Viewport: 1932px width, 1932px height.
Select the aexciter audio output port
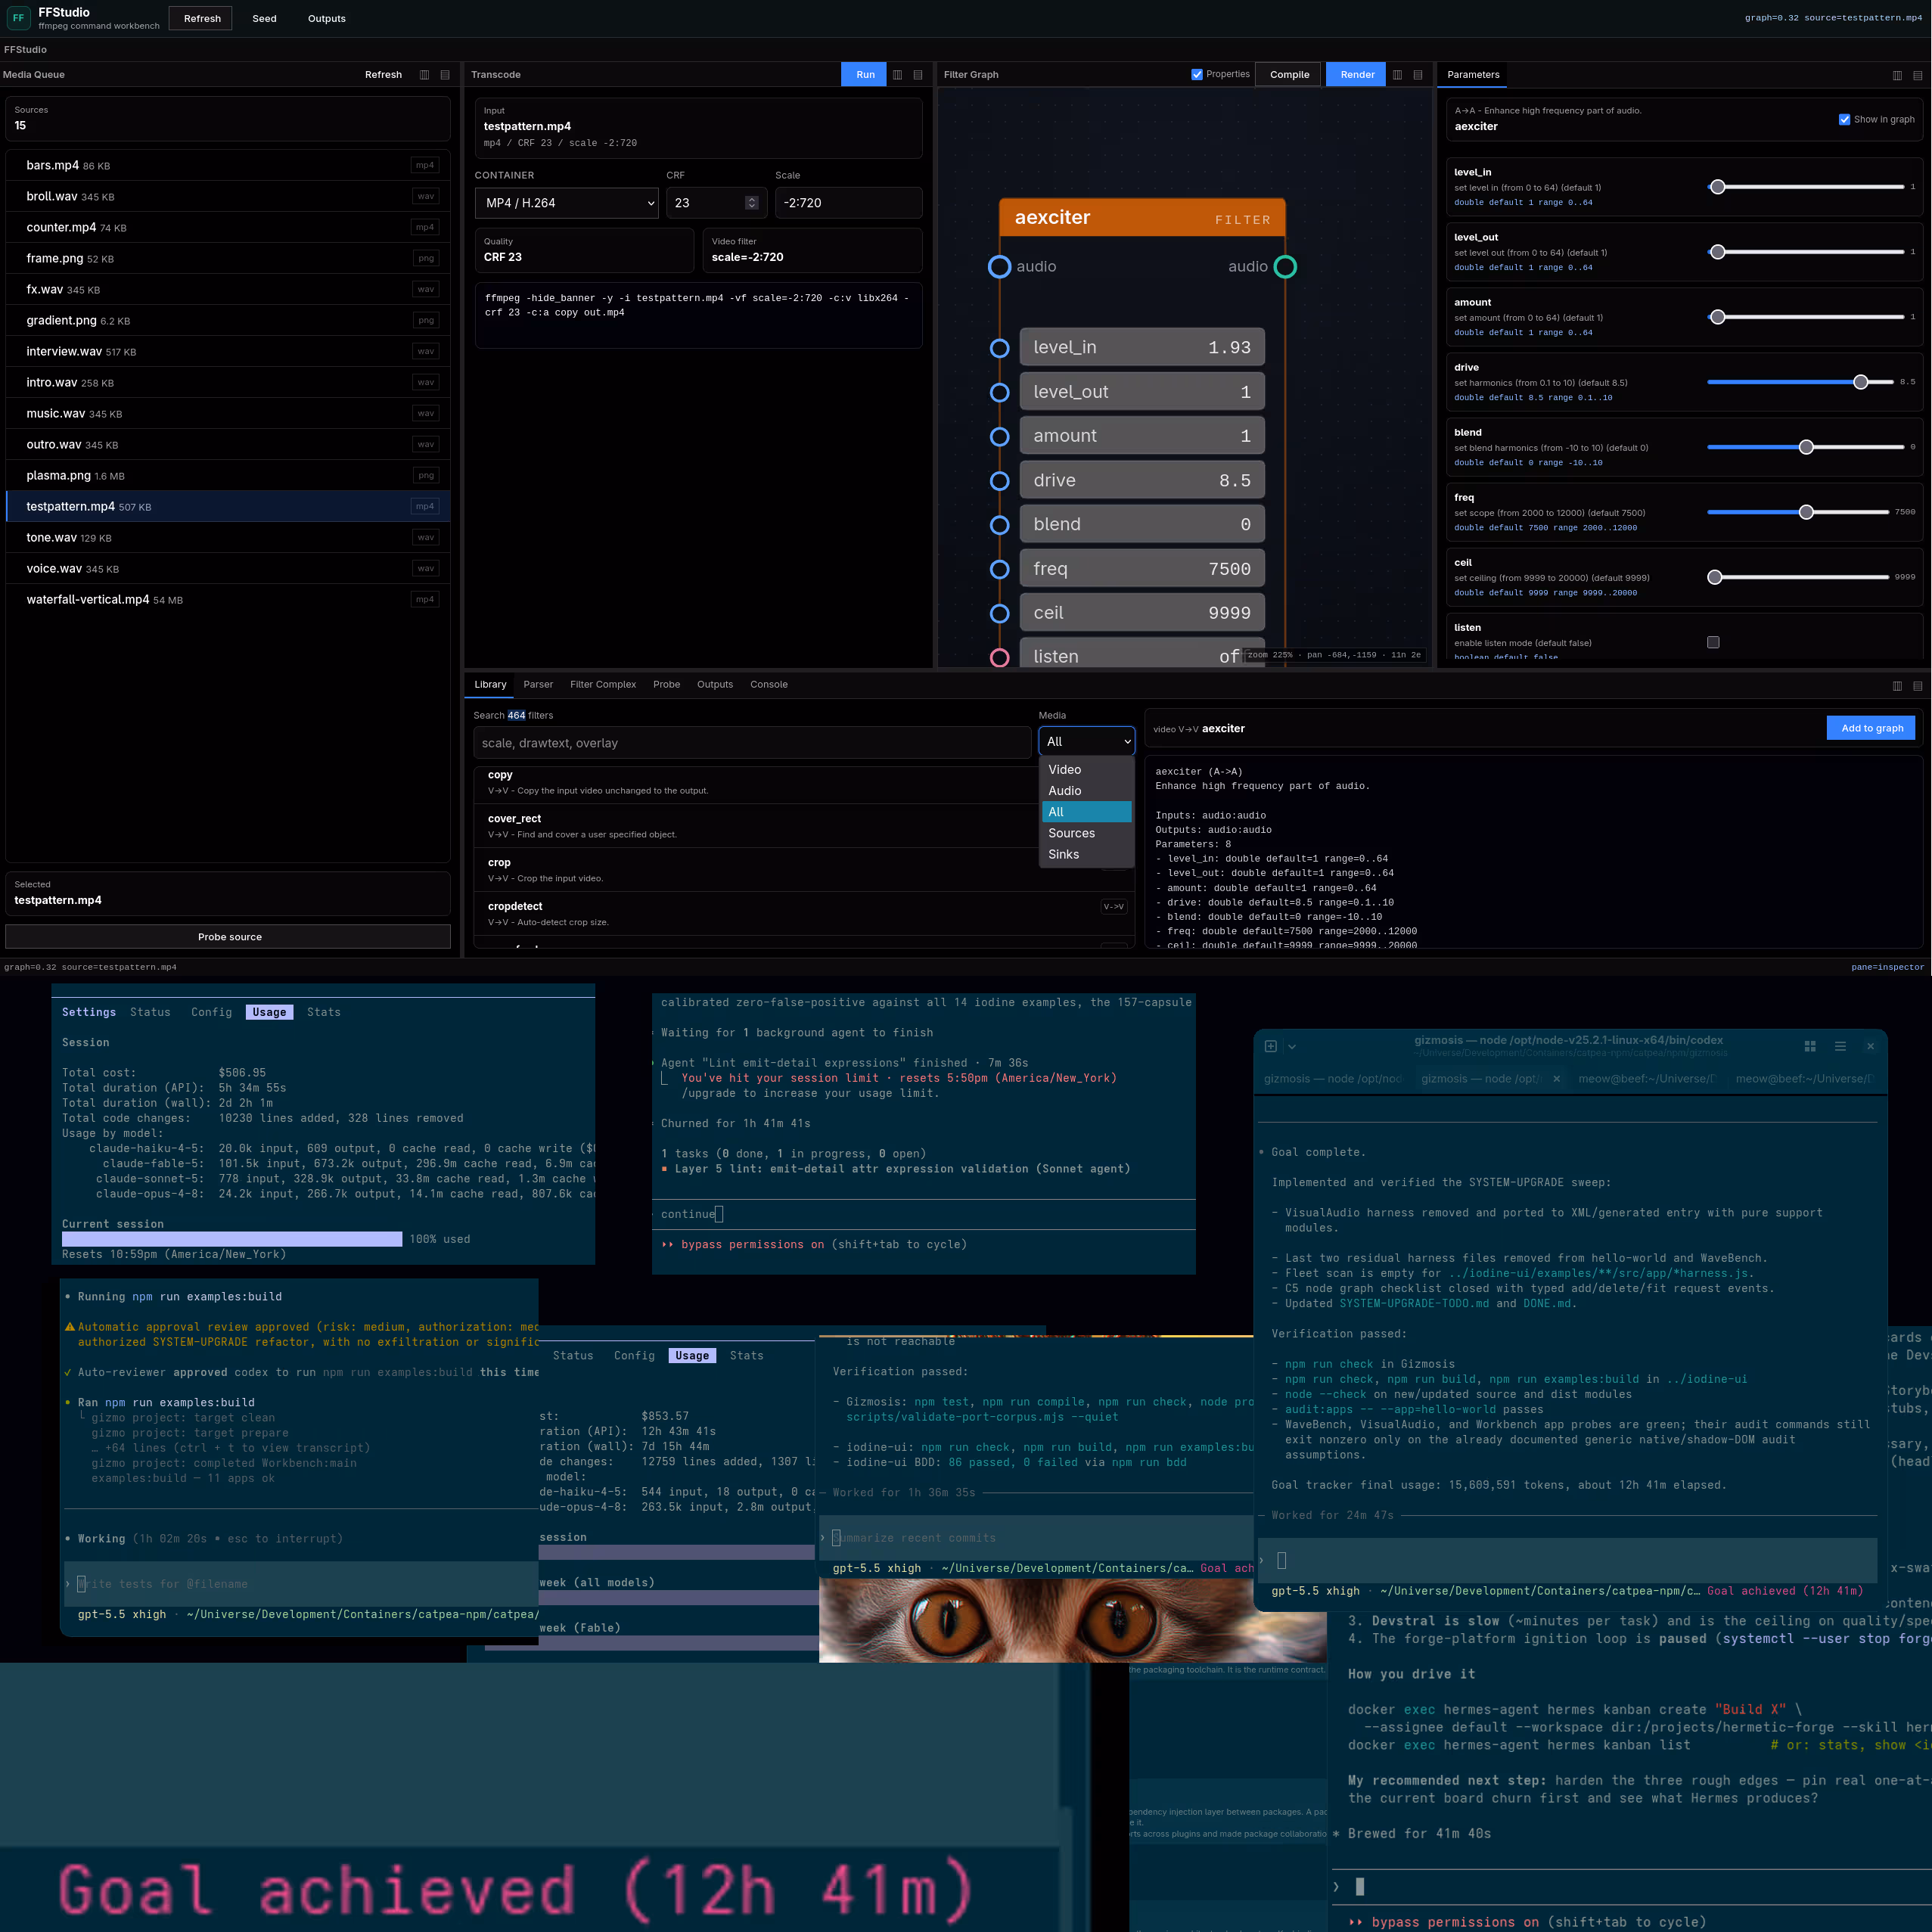pos(1285,267)
